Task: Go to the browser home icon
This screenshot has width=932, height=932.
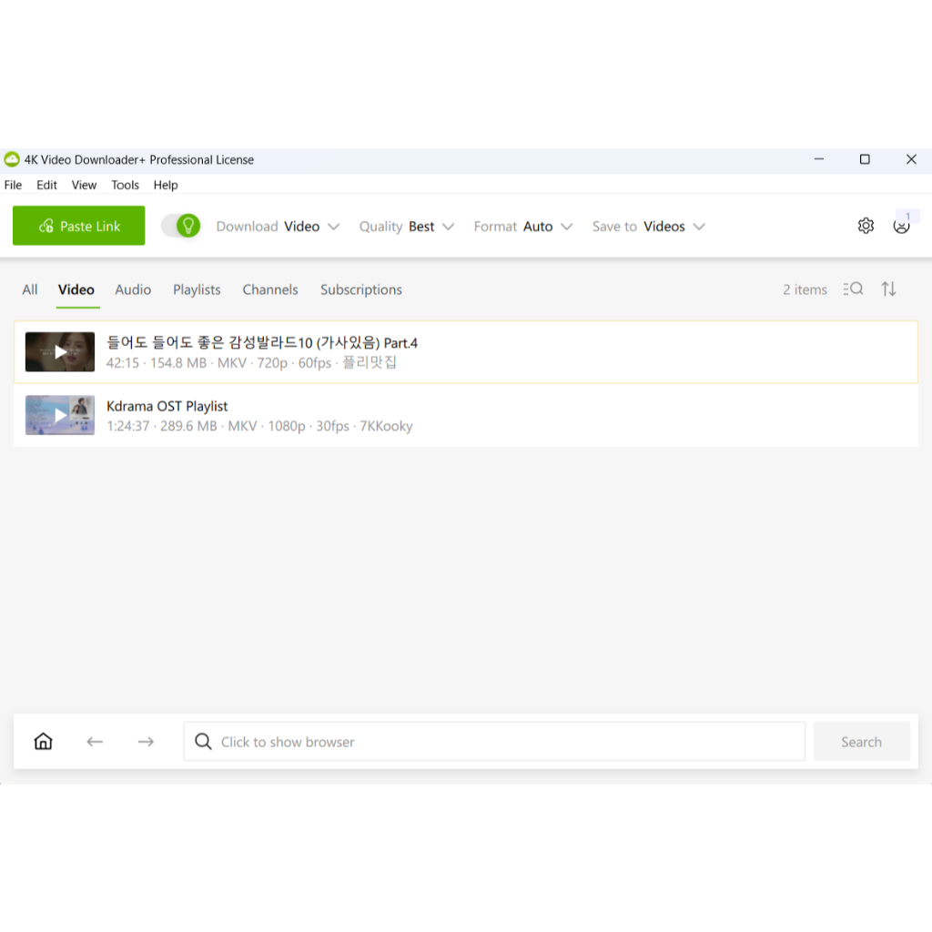Action: click(x=44, y=741)
